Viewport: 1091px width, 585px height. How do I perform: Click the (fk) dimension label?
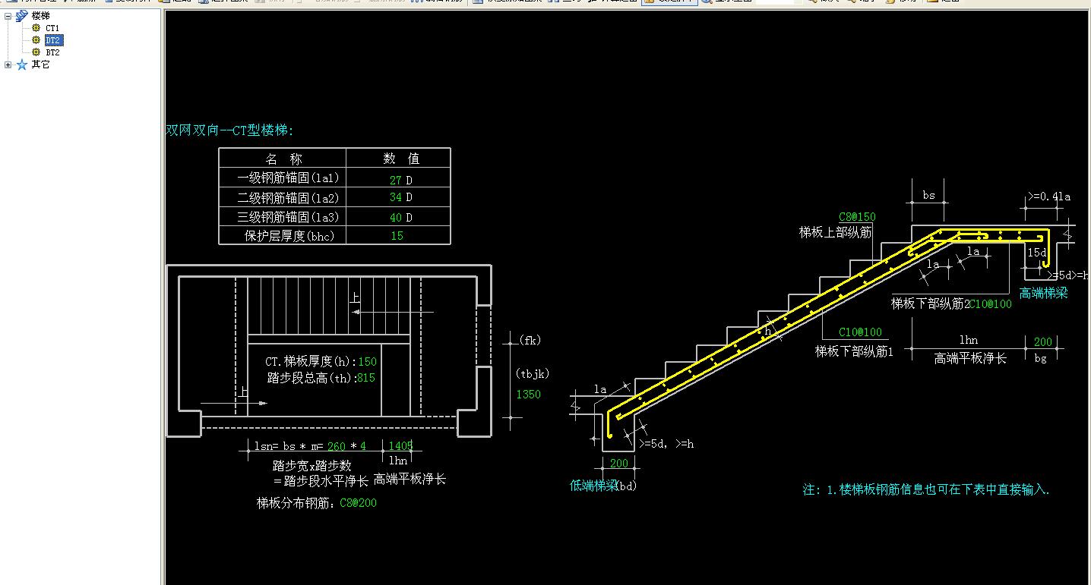tap(530, 341)
